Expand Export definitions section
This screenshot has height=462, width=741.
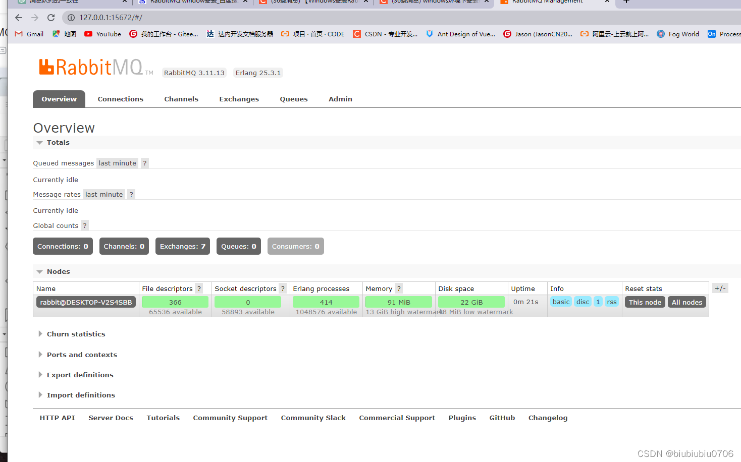click(76, 375)
